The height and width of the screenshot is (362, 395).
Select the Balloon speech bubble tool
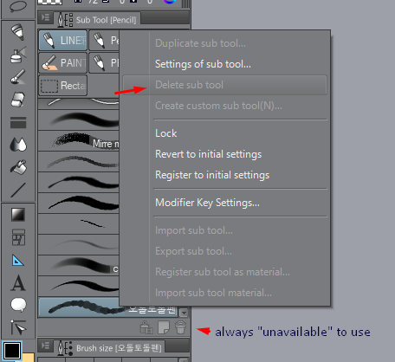tap(18, 305)
